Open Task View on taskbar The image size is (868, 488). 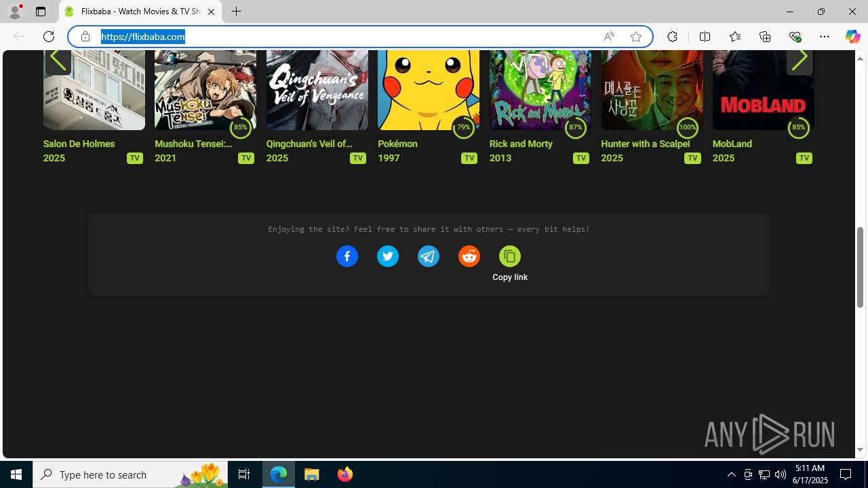[x=244, y=474]
